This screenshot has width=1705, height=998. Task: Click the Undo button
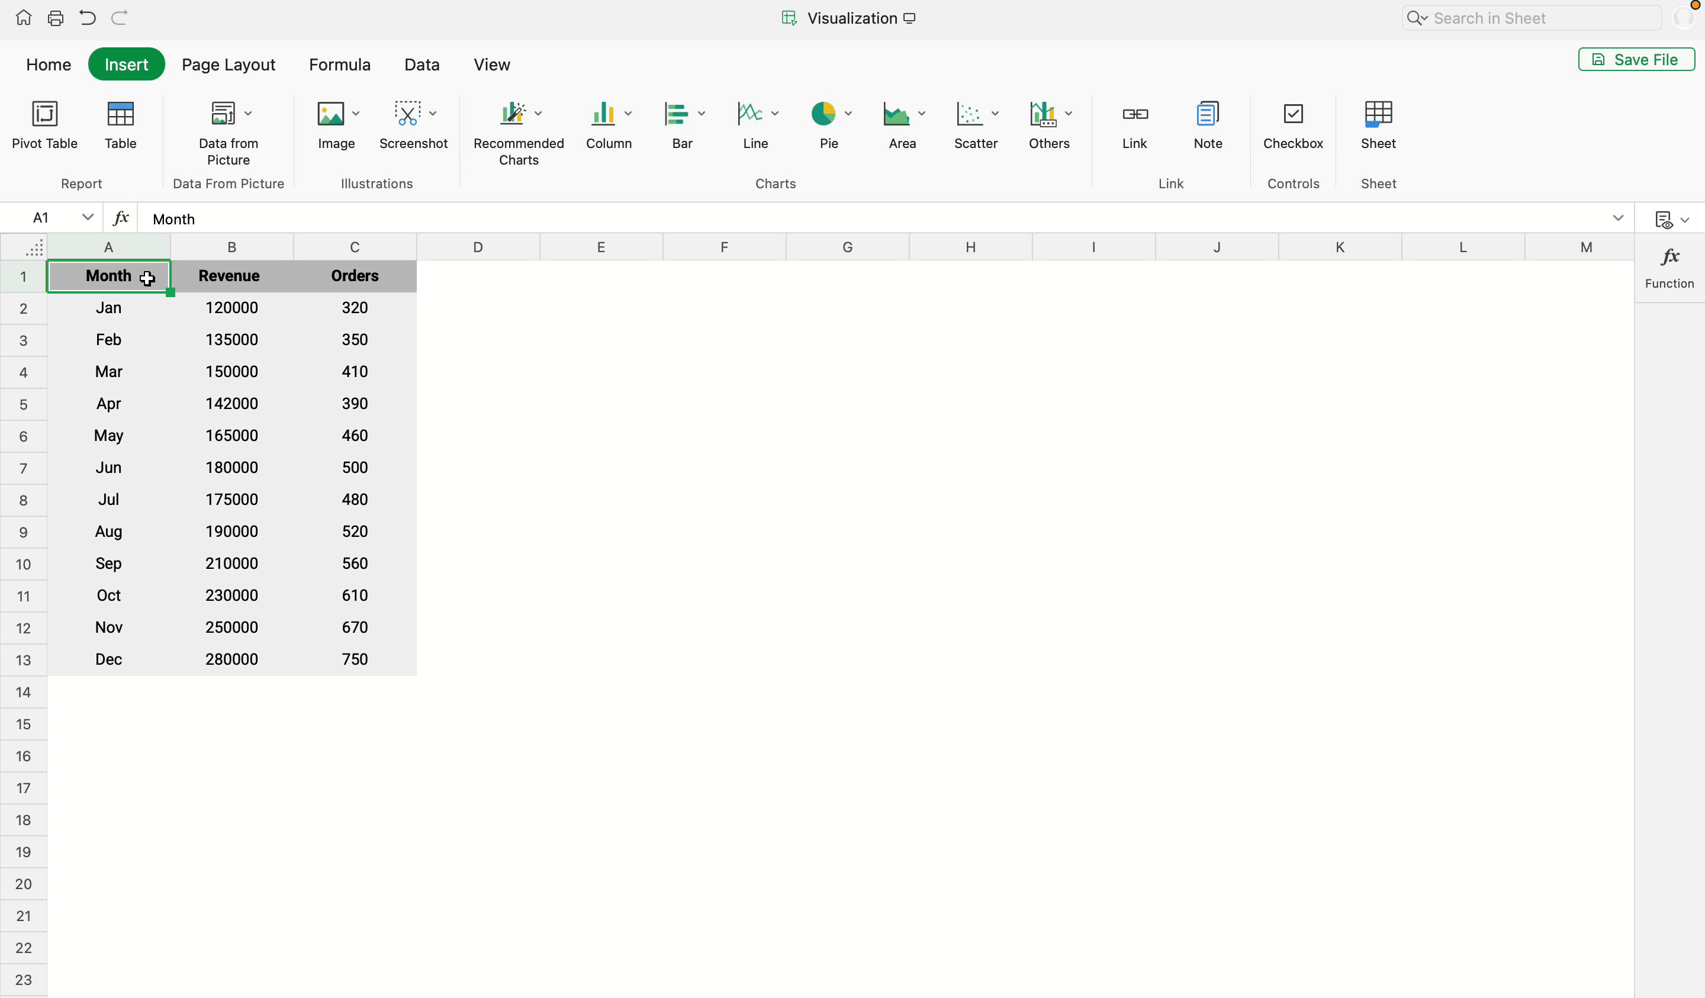[87, 18]
